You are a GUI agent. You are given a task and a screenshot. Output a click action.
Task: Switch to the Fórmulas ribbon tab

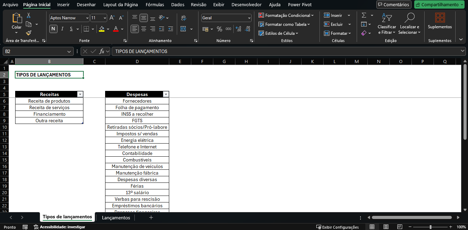(x=155, y=5)
